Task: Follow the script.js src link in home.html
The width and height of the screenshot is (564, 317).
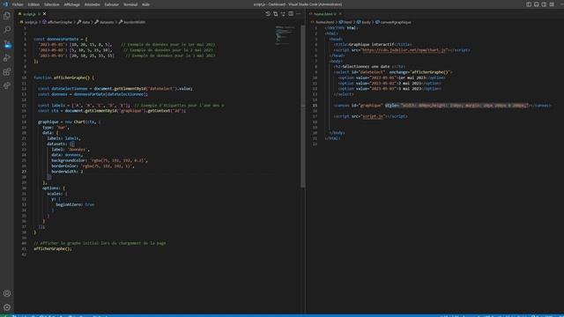Action: click(373, 116)
